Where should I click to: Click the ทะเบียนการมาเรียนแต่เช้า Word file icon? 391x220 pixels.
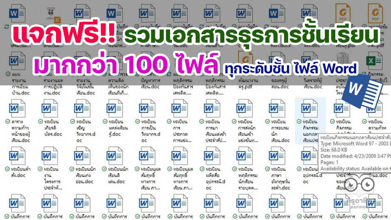click(212, 108)
